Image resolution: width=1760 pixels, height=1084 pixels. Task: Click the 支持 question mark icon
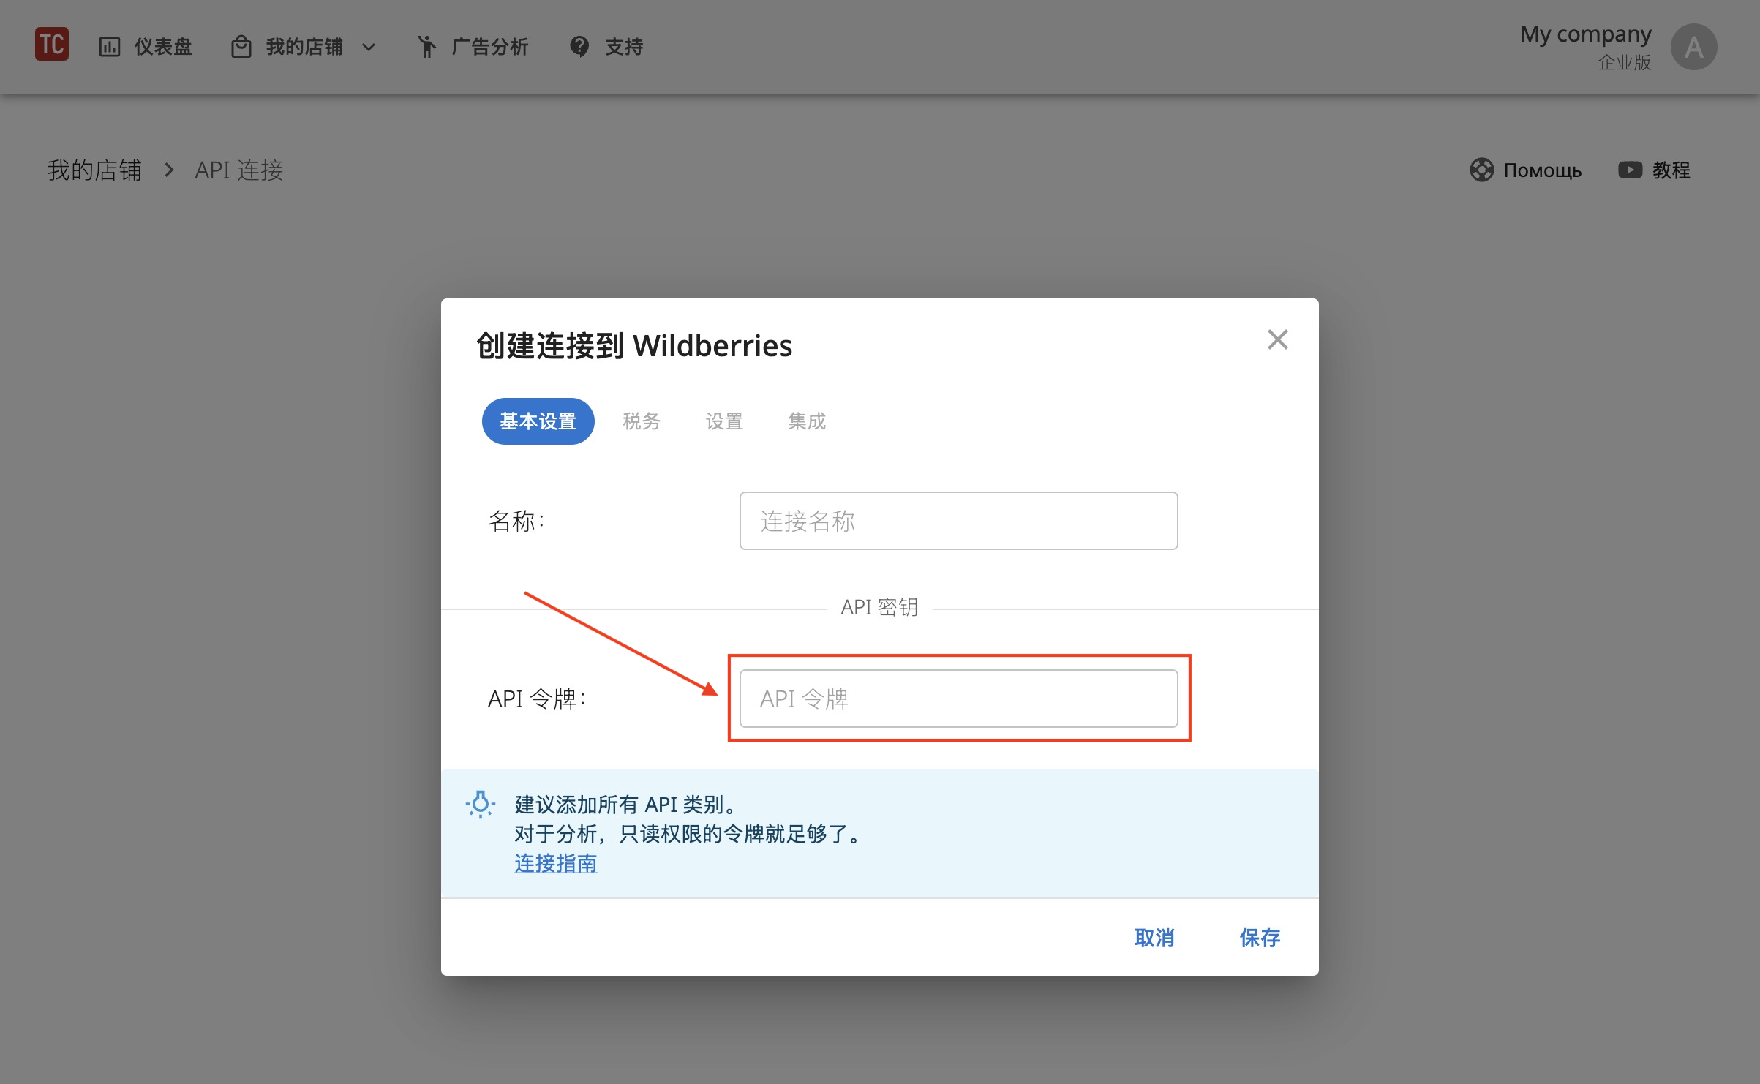coord(579,47)
